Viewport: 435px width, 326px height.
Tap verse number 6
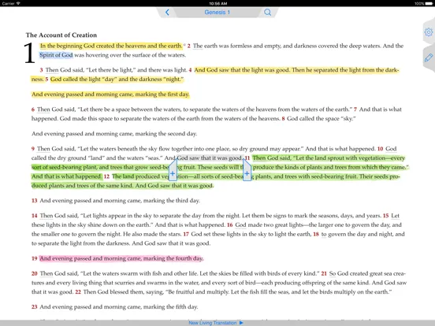[x=33, y=109]
